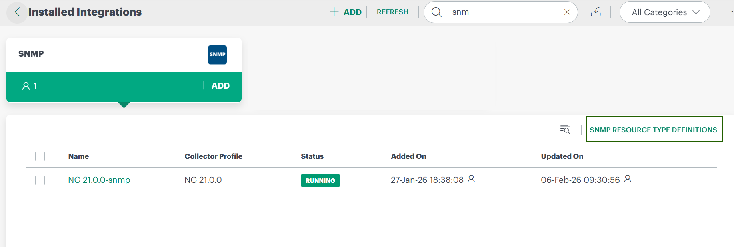734x247 pixels.
Task: Click the download export icon
Action: (x=596, y=12)
